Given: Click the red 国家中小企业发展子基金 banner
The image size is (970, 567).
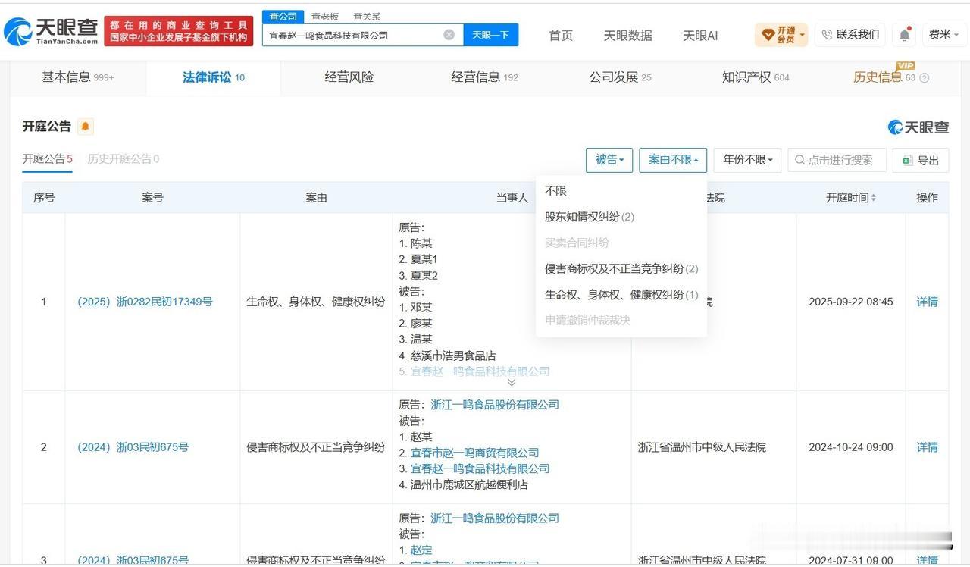Looking at the screenshot, I should [179, 31].
